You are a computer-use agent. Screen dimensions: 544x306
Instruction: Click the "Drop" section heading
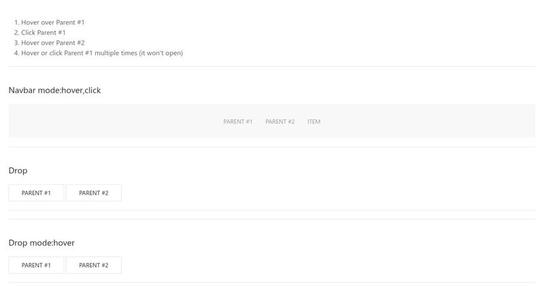[x=18, y=171]
